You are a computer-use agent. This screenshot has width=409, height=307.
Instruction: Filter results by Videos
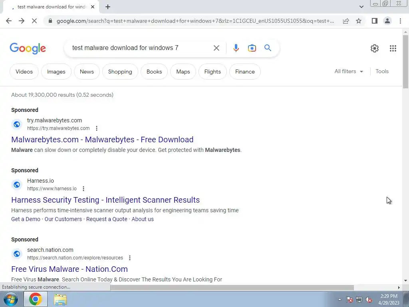(x=24, y=72)
